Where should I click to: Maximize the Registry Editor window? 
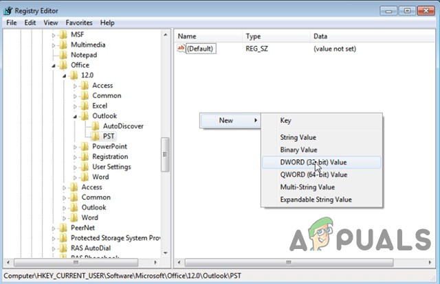(407, 11)
